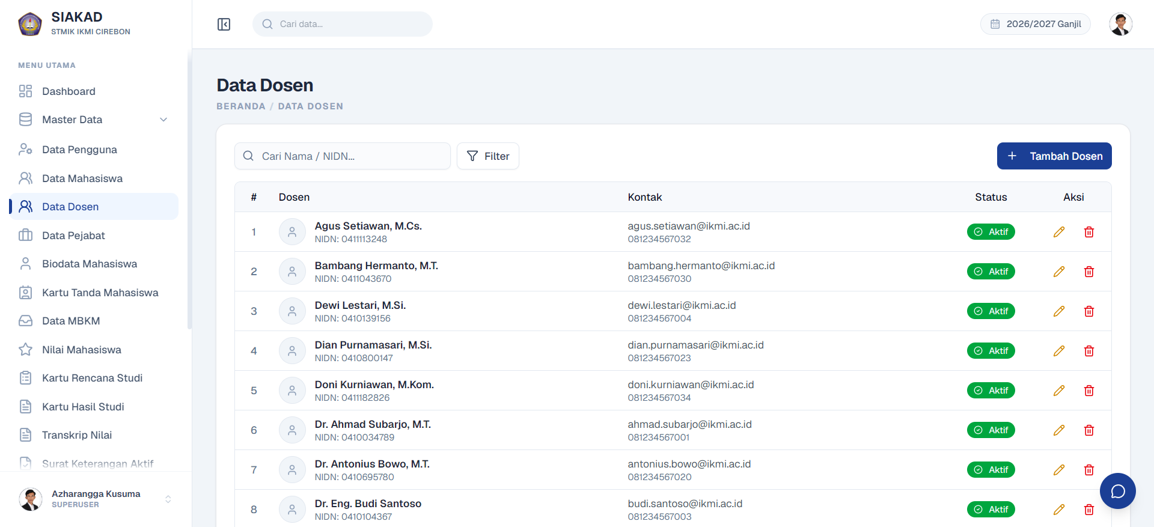
Task: Click the Tambah Dosen button
Action: (1054, 156)
